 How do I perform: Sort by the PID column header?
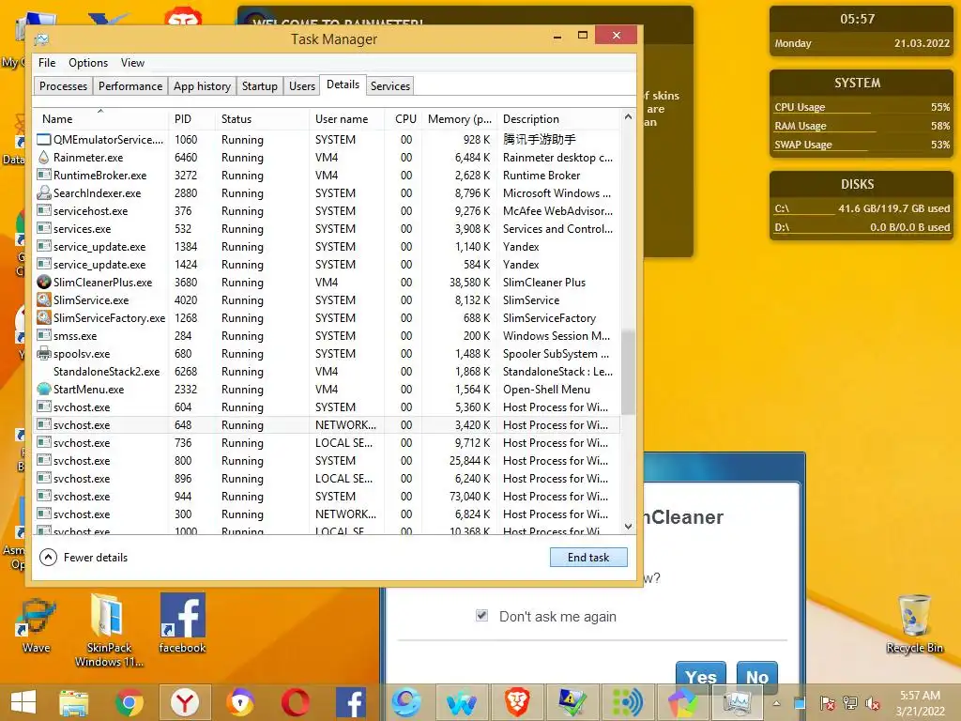191,119
